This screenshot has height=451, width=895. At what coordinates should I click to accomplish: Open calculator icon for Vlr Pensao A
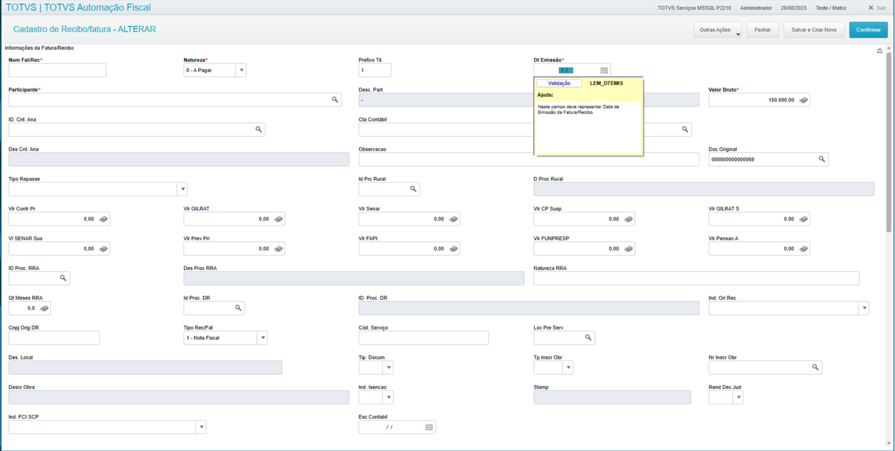[804, 249]
